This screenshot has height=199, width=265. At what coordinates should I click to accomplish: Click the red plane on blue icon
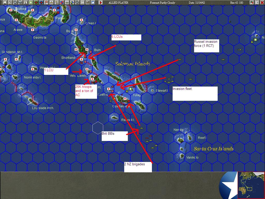tap(41, 3)
